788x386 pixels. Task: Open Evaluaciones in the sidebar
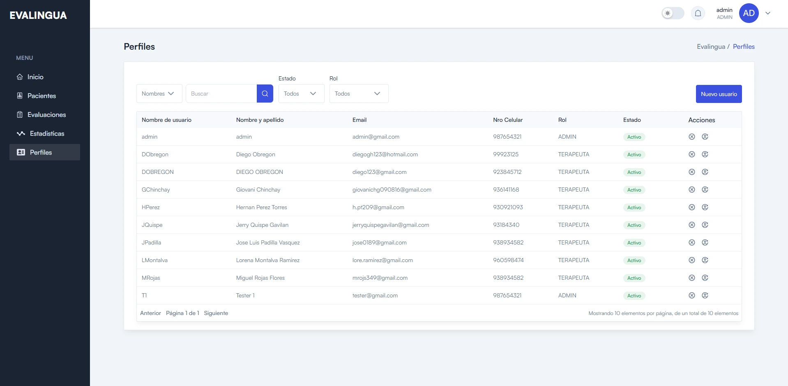coord(45,114)
